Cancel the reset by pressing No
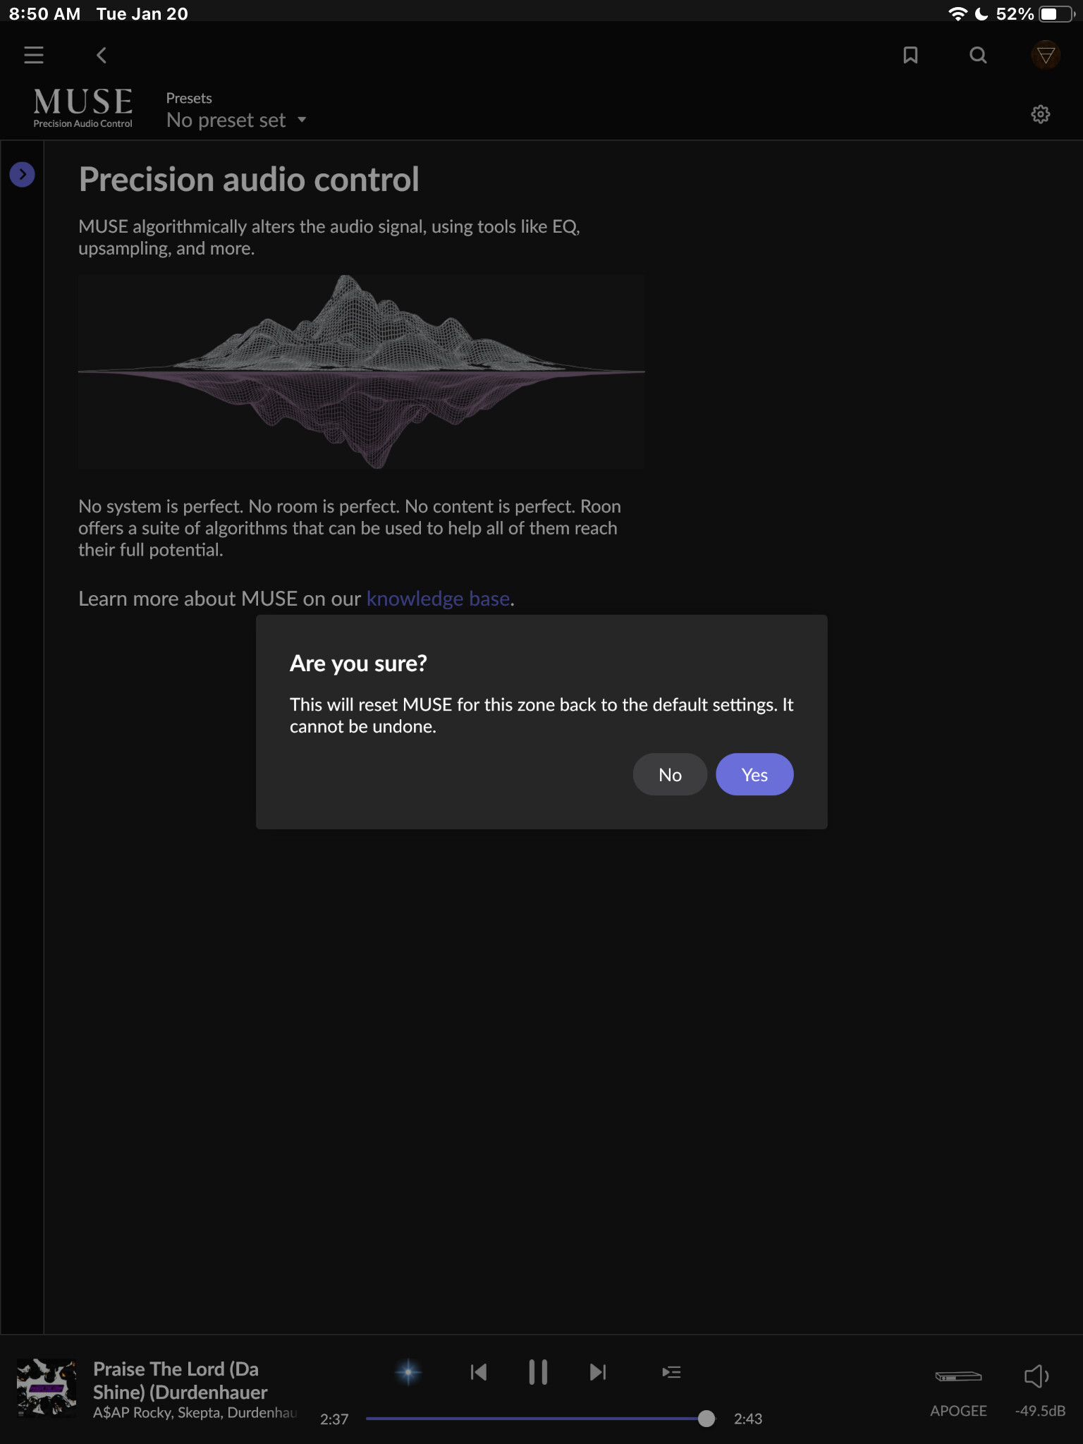Image resolution: width=1083 pixels, height=1444 pixels. click(670, 775)
